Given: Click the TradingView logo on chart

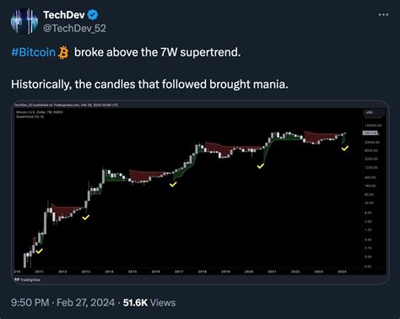Looking at the screenshot, I should click(x=27, y=279).
